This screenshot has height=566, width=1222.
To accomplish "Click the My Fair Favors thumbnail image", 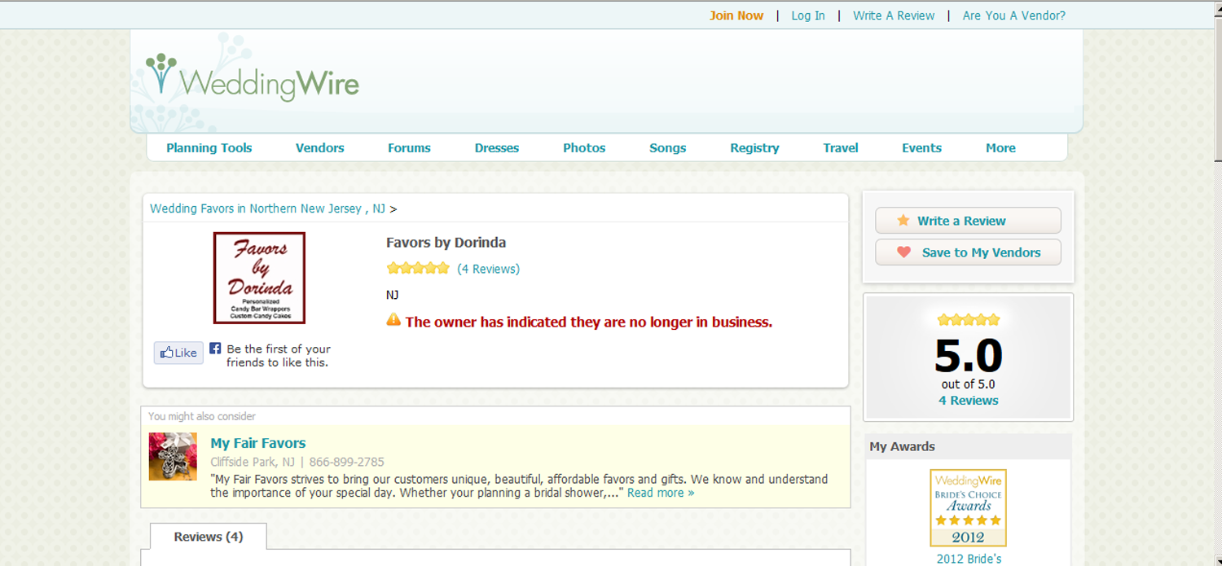I will click(x=173, y=456).
